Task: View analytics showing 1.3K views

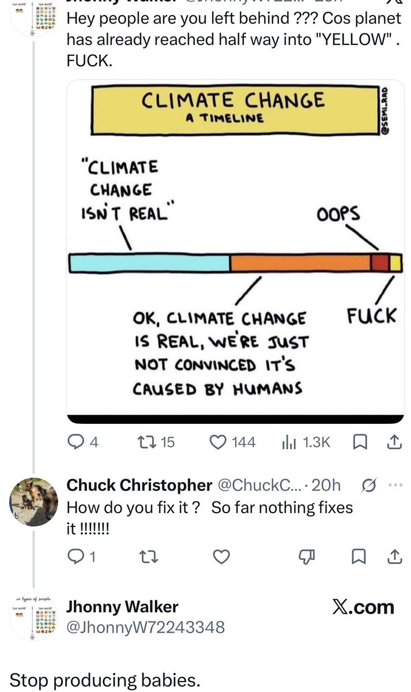Action: point(306,442)
